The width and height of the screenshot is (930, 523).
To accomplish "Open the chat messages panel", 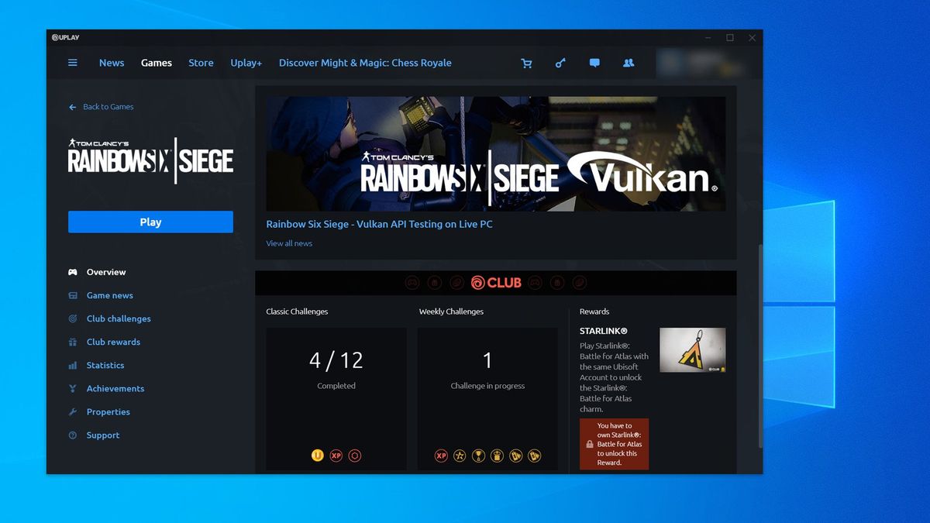I will 594,63.
